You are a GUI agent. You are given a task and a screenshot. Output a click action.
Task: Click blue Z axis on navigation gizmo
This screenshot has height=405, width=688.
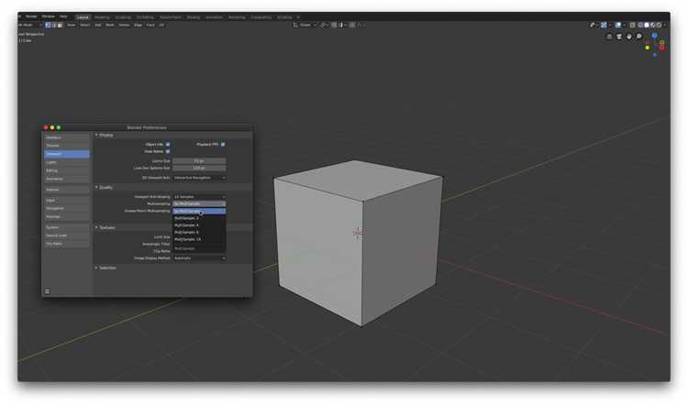pos(655,36)
